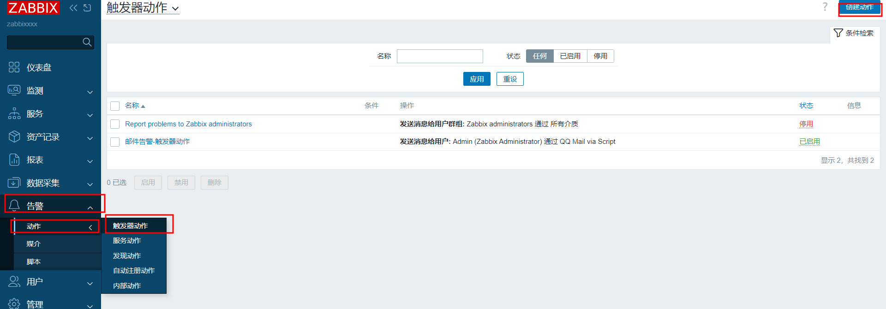Click the 管理 gear icon
The height and width of the screenshot is (309, 886).
tap(14, 303)
